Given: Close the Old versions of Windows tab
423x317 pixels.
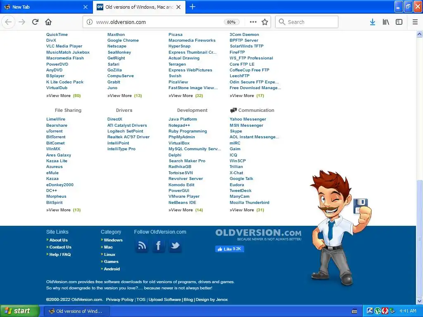Looking at the screenshot, I should pyautogui.click(x=178, y=7).
